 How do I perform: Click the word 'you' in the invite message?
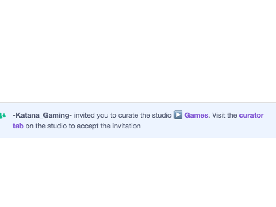pos(102,116)
